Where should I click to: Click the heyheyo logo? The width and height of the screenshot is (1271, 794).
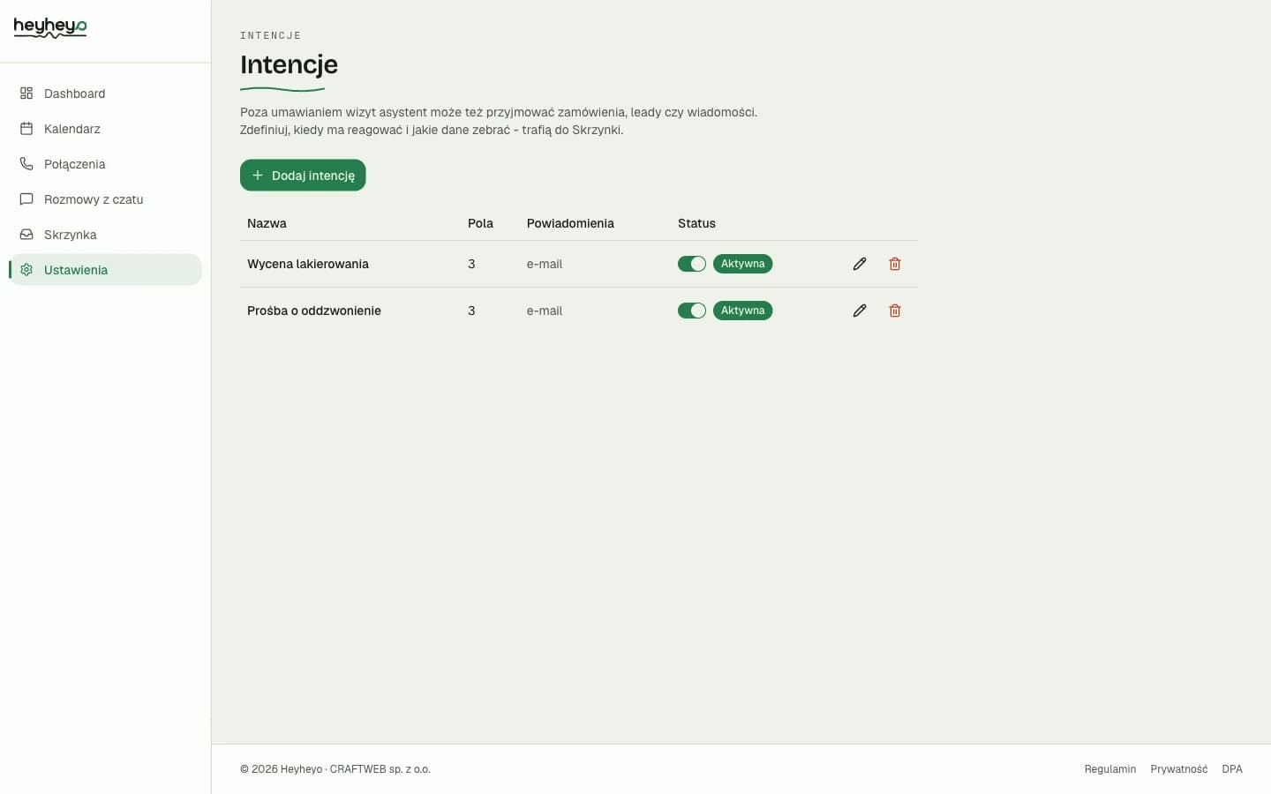[x=50, y=28]
